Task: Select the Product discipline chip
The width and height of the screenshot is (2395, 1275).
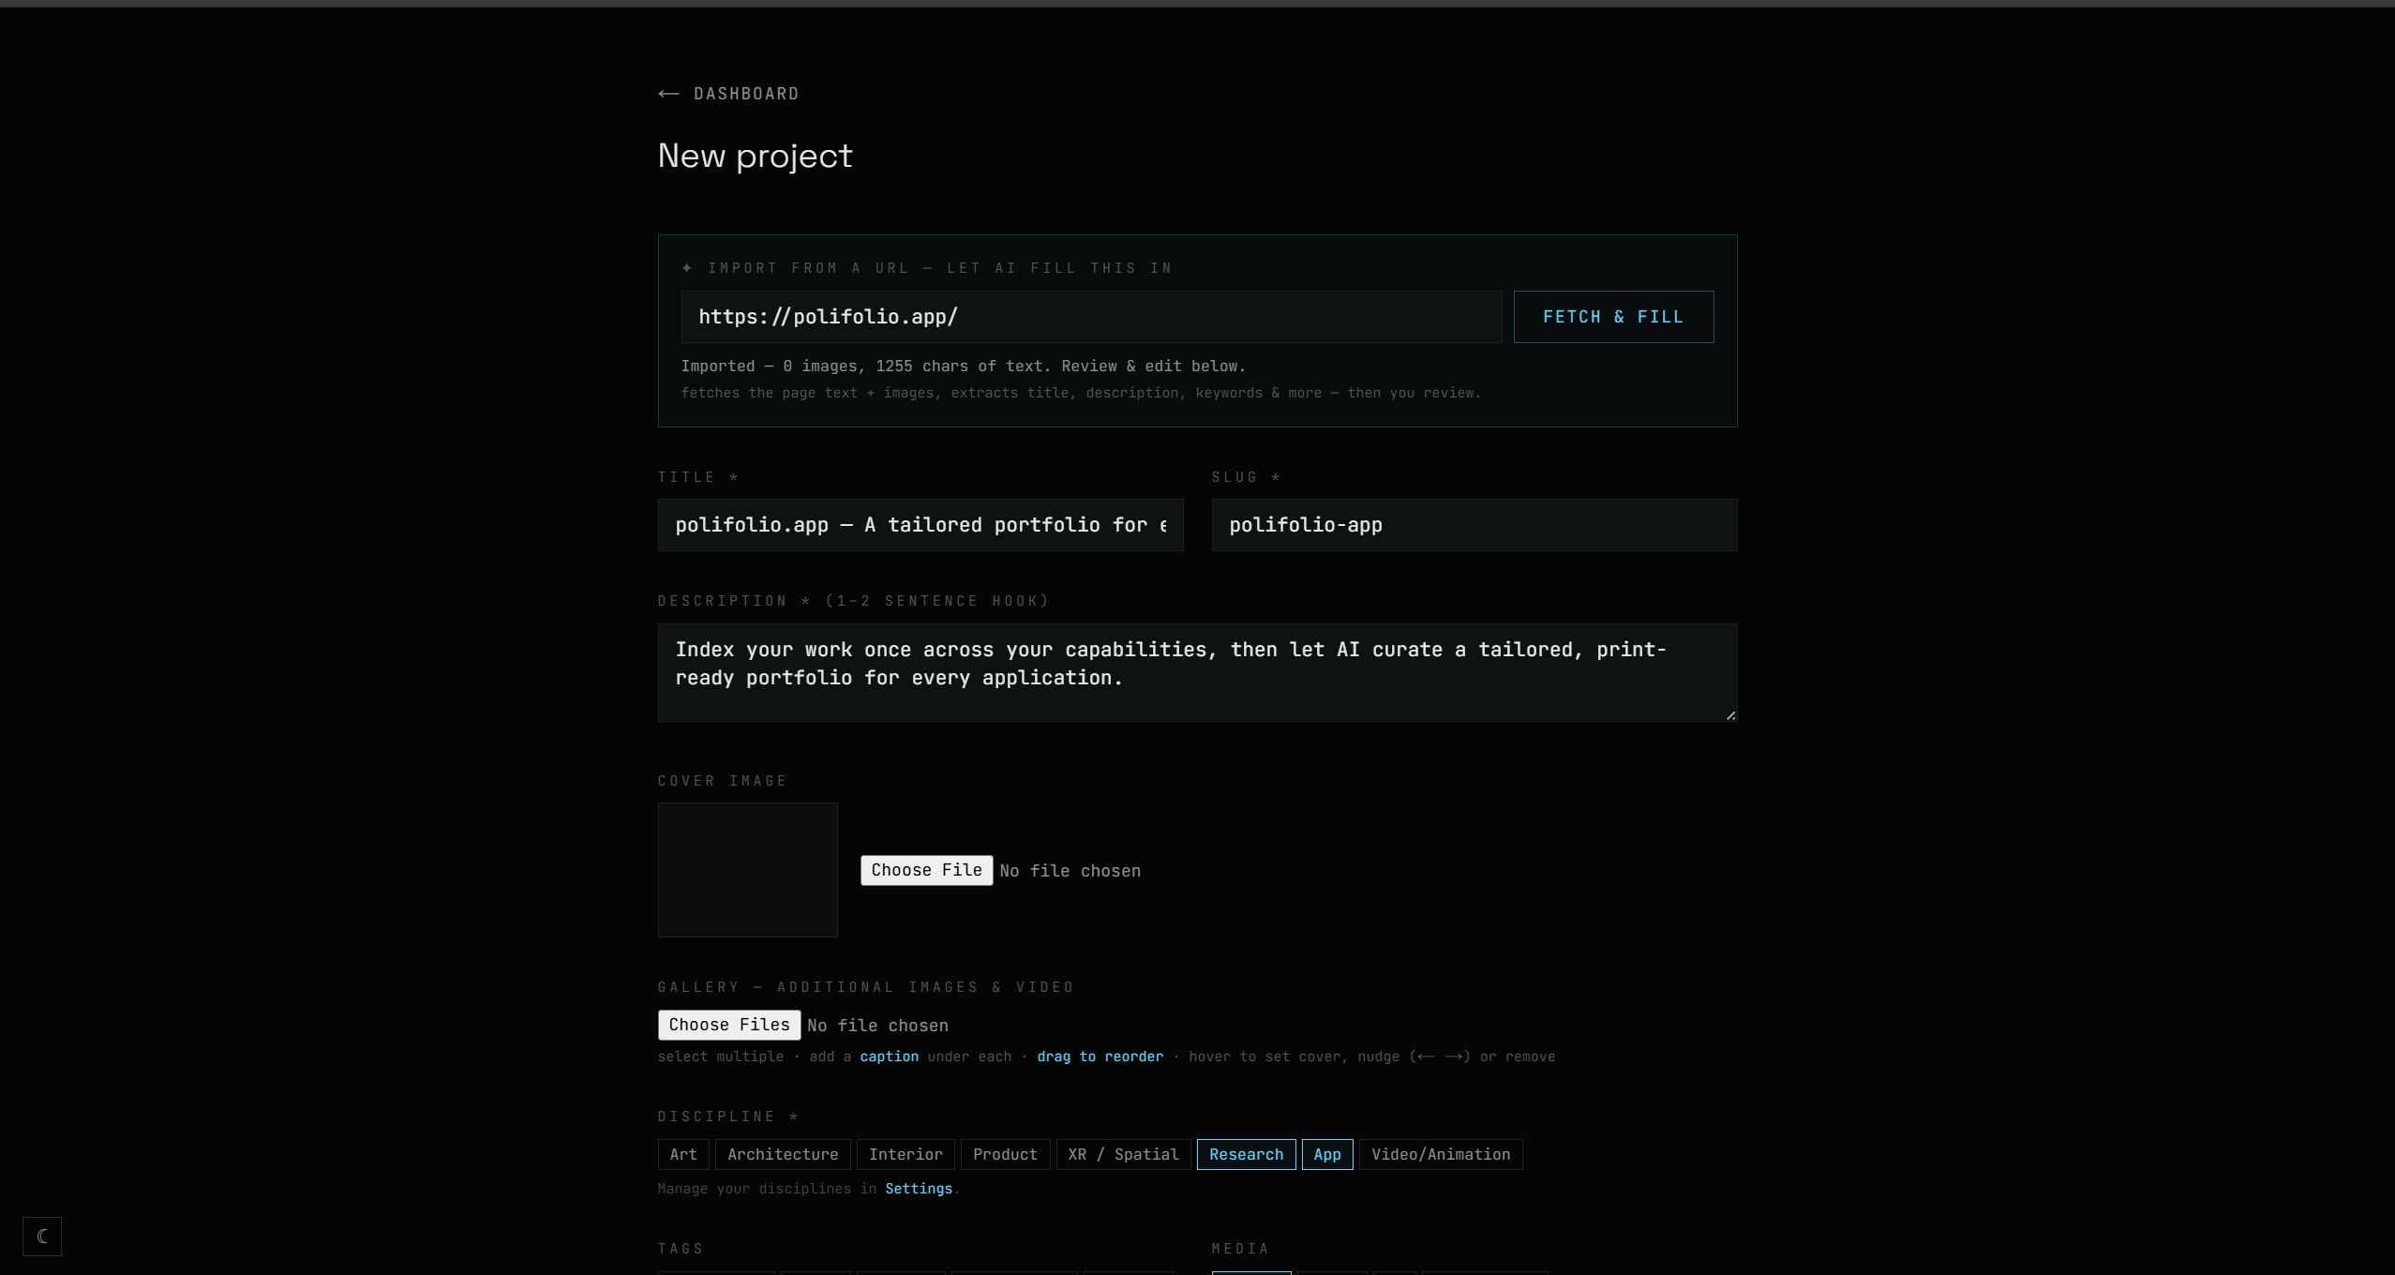Action: (1005, 1154)
